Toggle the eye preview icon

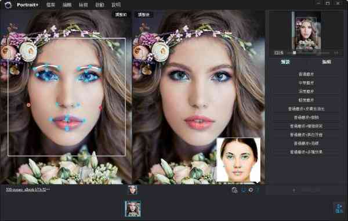[251, 190]
